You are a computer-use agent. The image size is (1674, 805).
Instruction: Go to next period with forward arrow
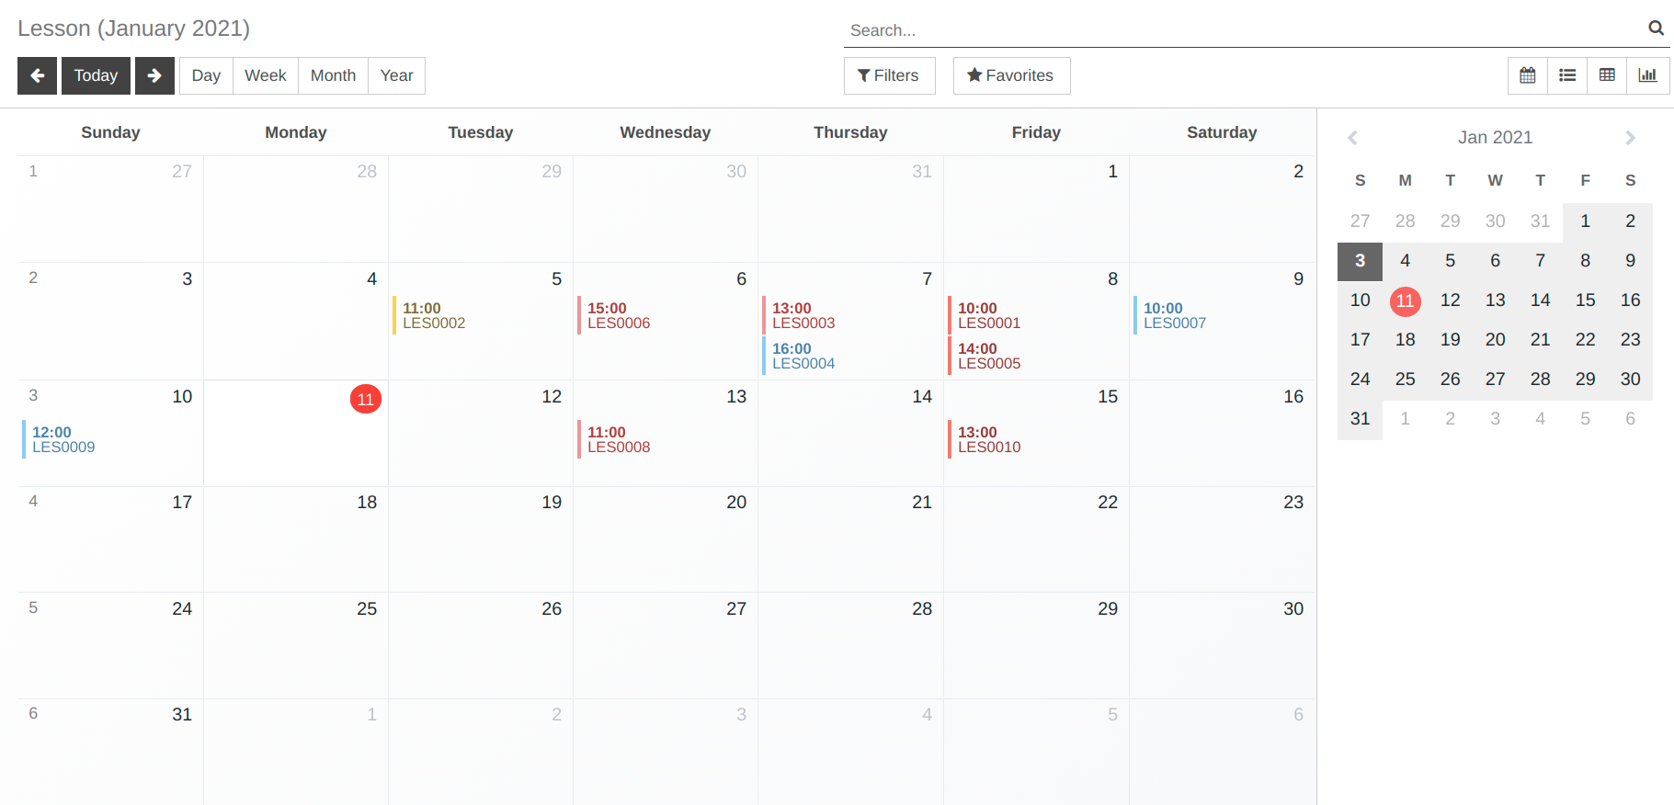(x=154, y=75)
